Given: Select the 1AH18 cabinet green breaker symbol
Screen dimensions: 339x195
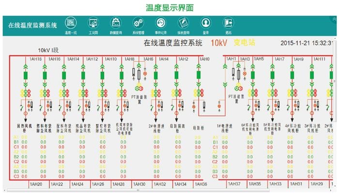Looking at the screenshot, I should click(26, 75).
